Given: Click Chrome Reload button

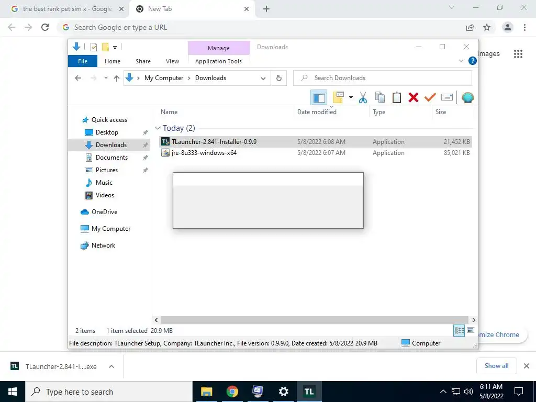Looking at the screenshot, I should (45, 27).
